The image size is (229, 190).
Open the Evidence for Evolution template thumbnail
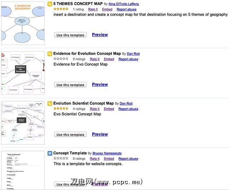click(22, 72)
